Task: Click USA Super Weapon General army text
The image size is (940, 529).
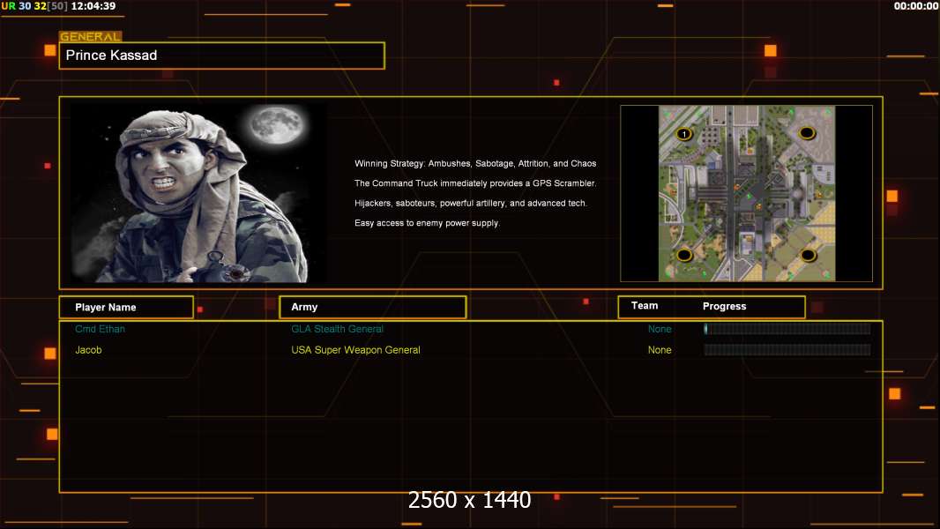Action: click(355, 350)
